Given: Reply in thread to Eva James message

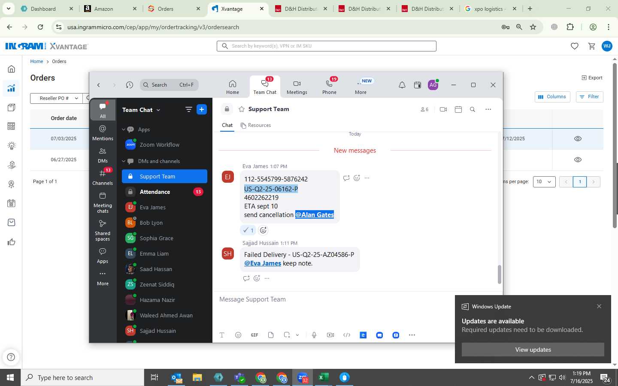Looking at the screenshot, I should [x=346, y=178].
